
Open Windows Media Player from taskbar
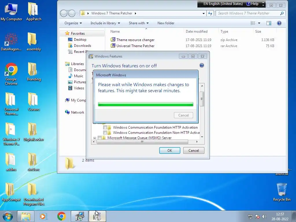tap(43, 216)
